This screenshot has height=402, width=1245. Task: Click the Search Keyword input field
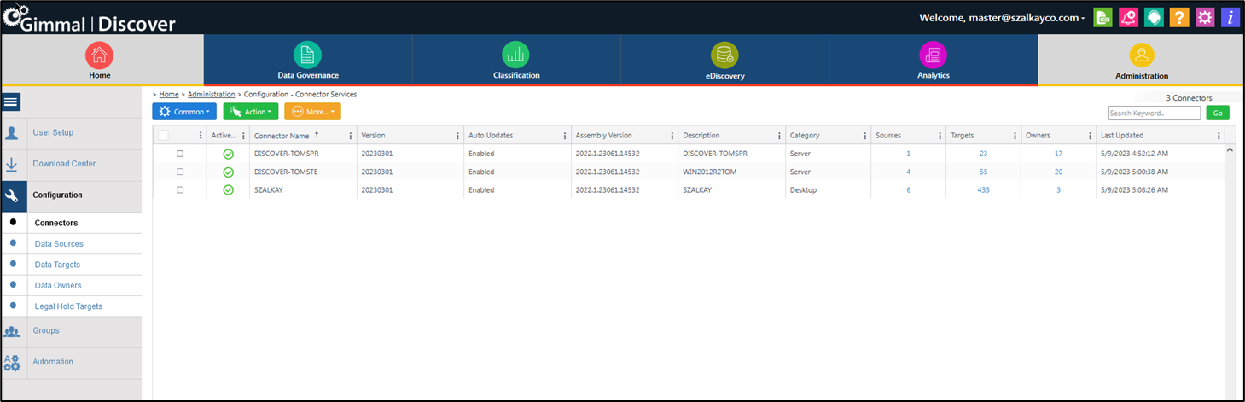(x=1154, y=113)
